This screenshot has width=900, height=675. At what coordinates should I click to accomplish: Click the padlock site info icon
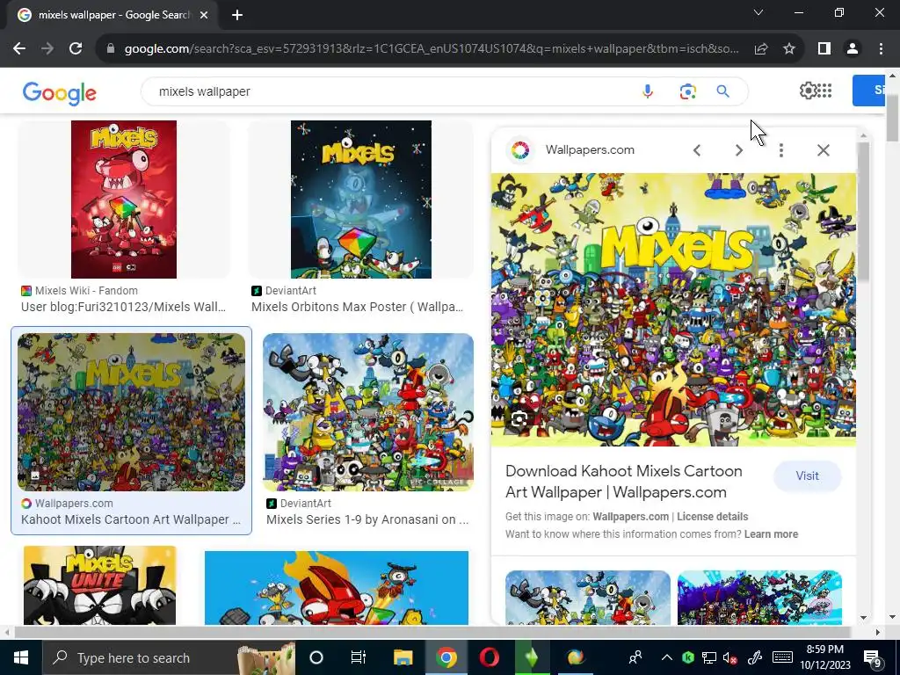click(x=111, y=49)
